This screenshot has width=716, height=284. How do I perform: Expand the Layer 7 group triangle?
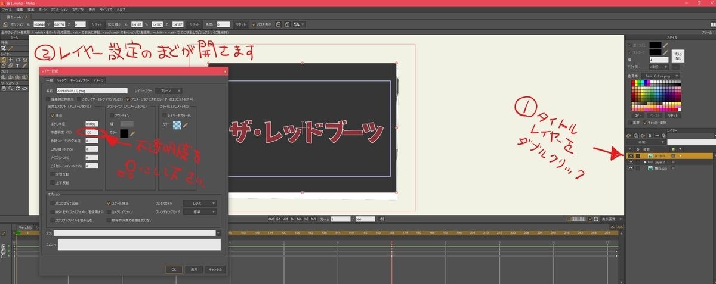[x=645, y=162]
